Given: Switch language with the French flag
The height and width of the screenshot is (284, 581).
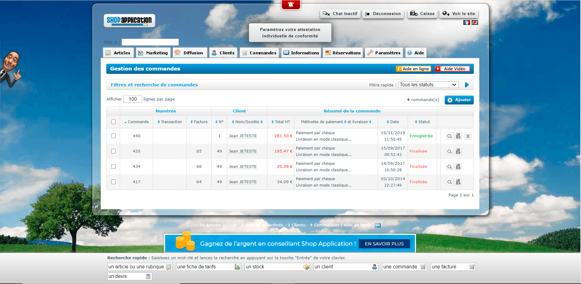Looking at the screenshot, I should tap(466, 23).
